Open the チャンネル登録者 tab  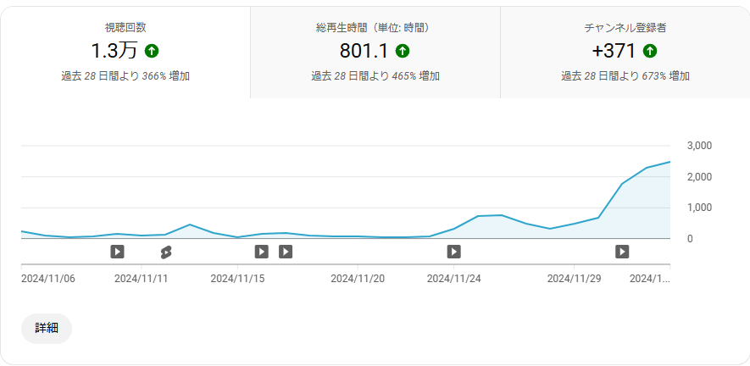click(625, 53)
